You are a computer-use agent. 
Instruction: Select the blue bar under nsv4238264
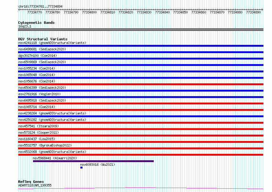coord(141,116)
